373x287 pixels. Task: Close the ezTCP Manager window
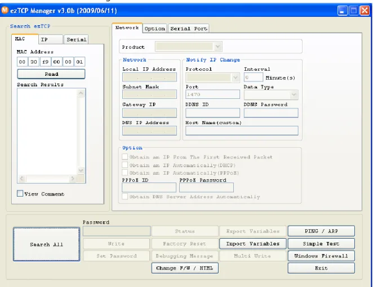tap(365, 11)
